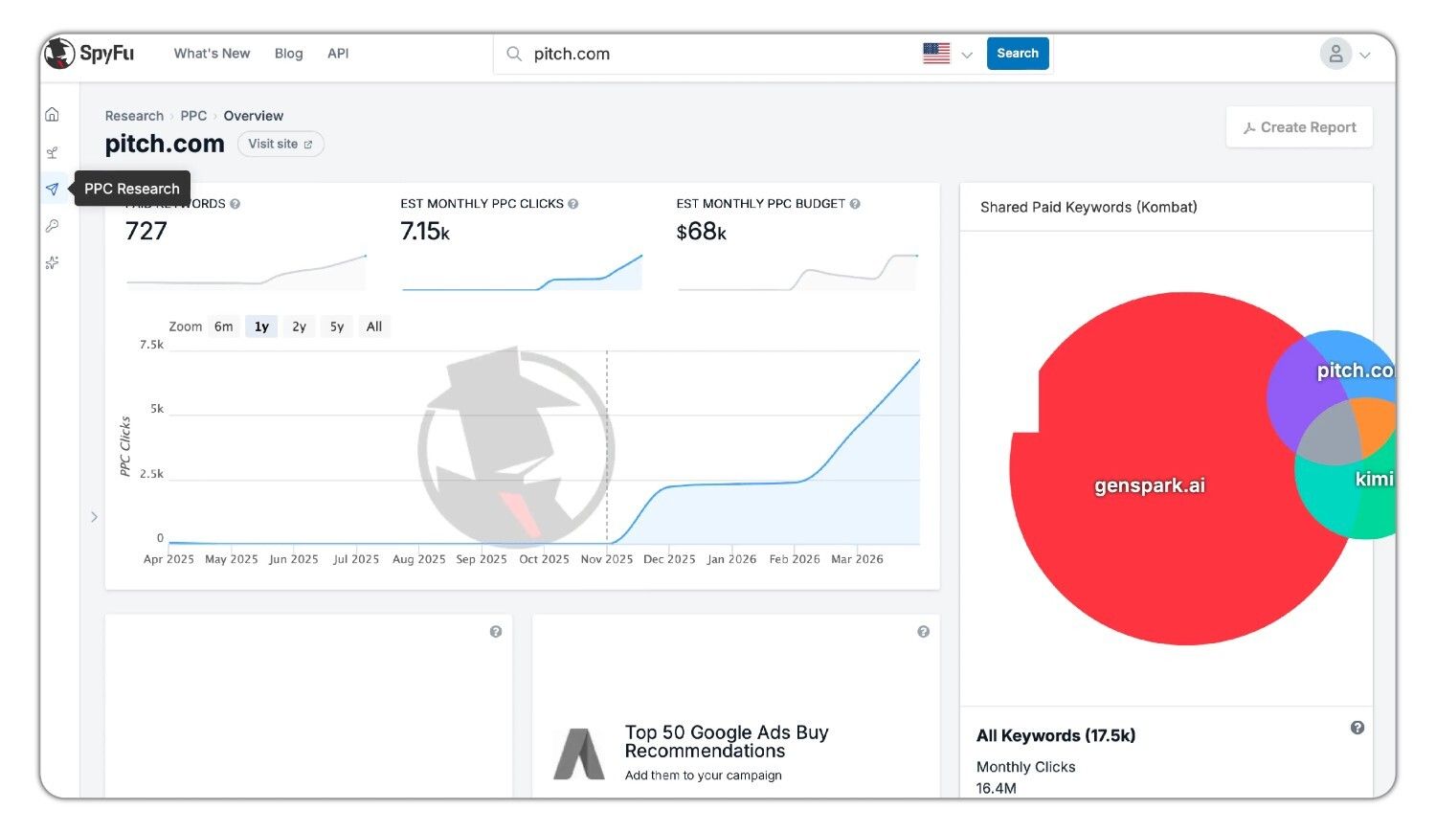Click the $68k monthly budget value
The width and height of the screenshot is (1436, 832).
pos(702,231)
